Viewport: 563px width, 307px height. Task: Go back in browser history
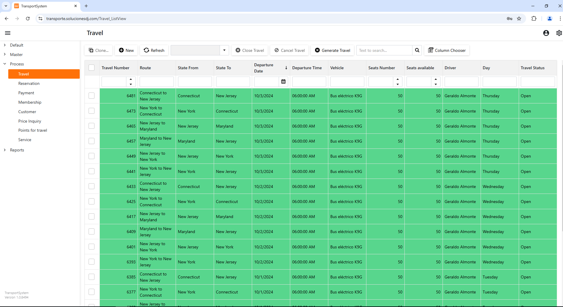6,19
